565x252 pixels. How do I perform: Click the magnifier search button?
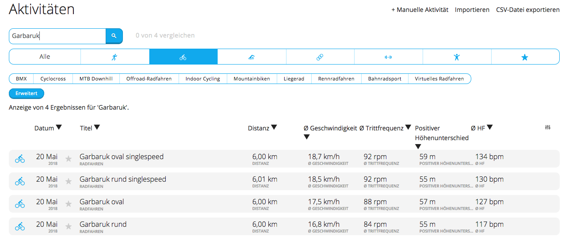(x=114, y=36)
